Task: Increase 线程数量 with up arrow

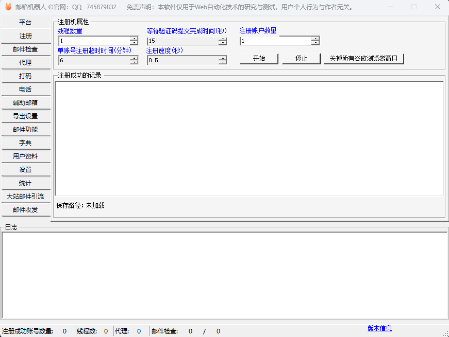Action: click(x=134, y=39)
